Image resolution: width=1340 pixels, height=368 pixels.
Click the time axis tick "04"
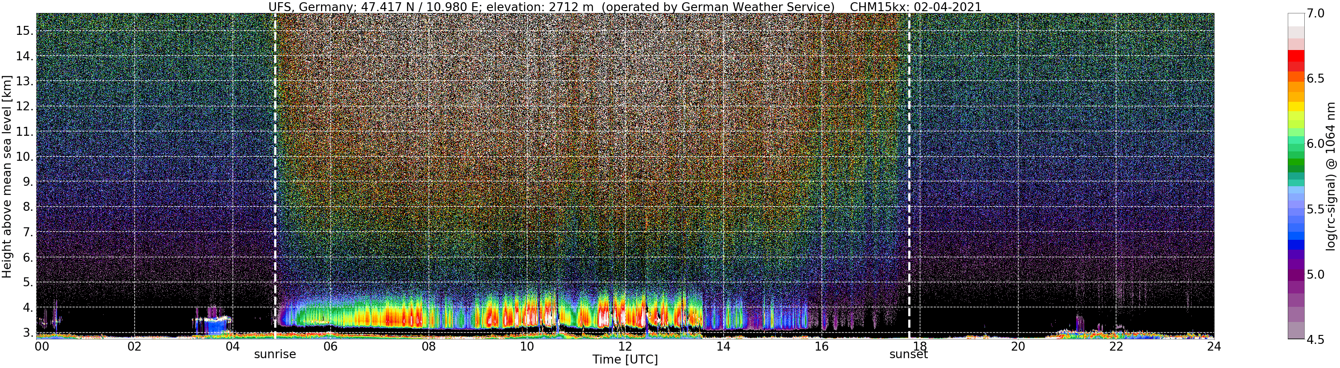tap(233, 347)
